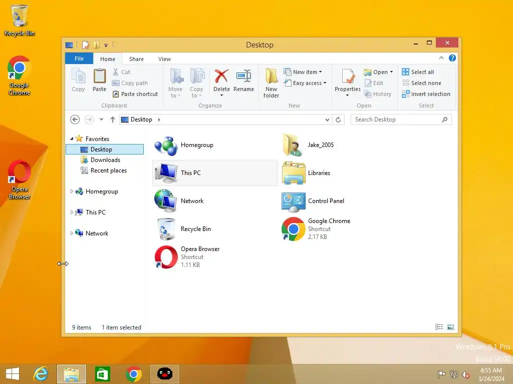This screenshot has width=513, height=384.
Task: Click the Copy path command
Action: click(130, 83)
